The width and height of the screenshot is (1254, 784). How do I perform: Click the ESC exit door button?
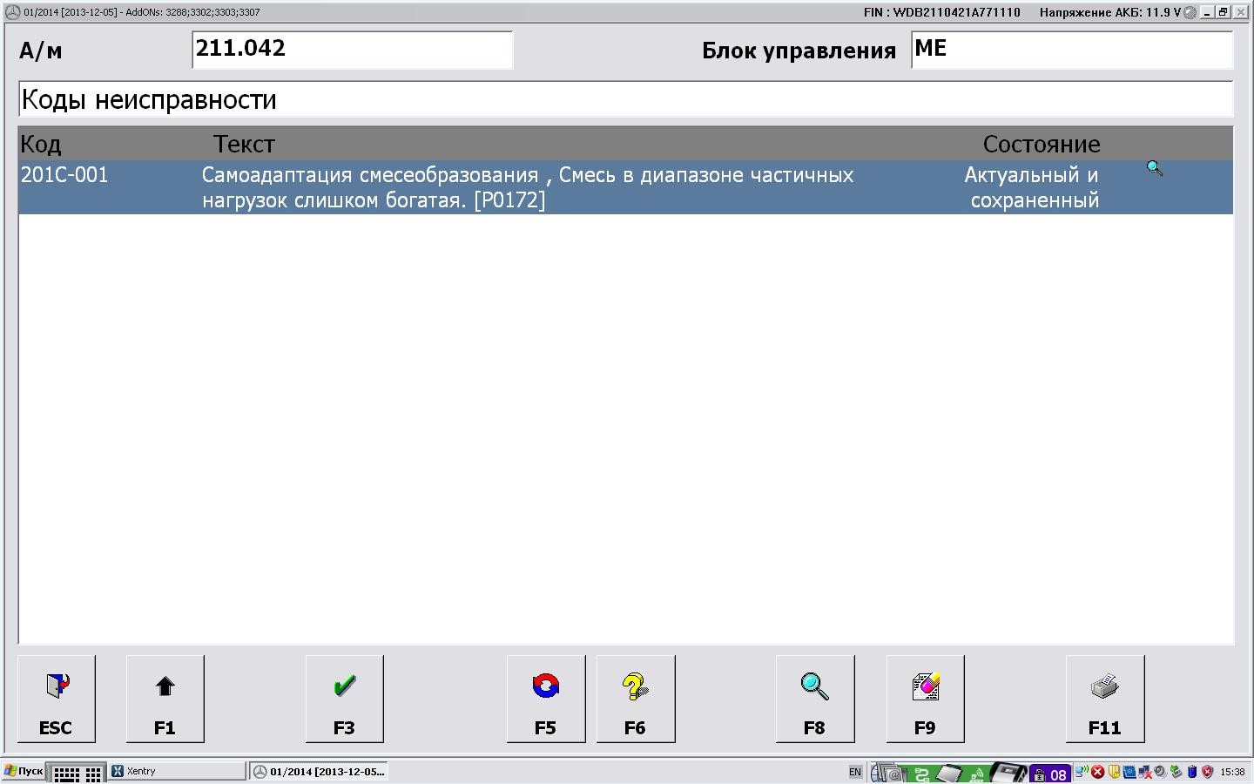tap(57, 699)
